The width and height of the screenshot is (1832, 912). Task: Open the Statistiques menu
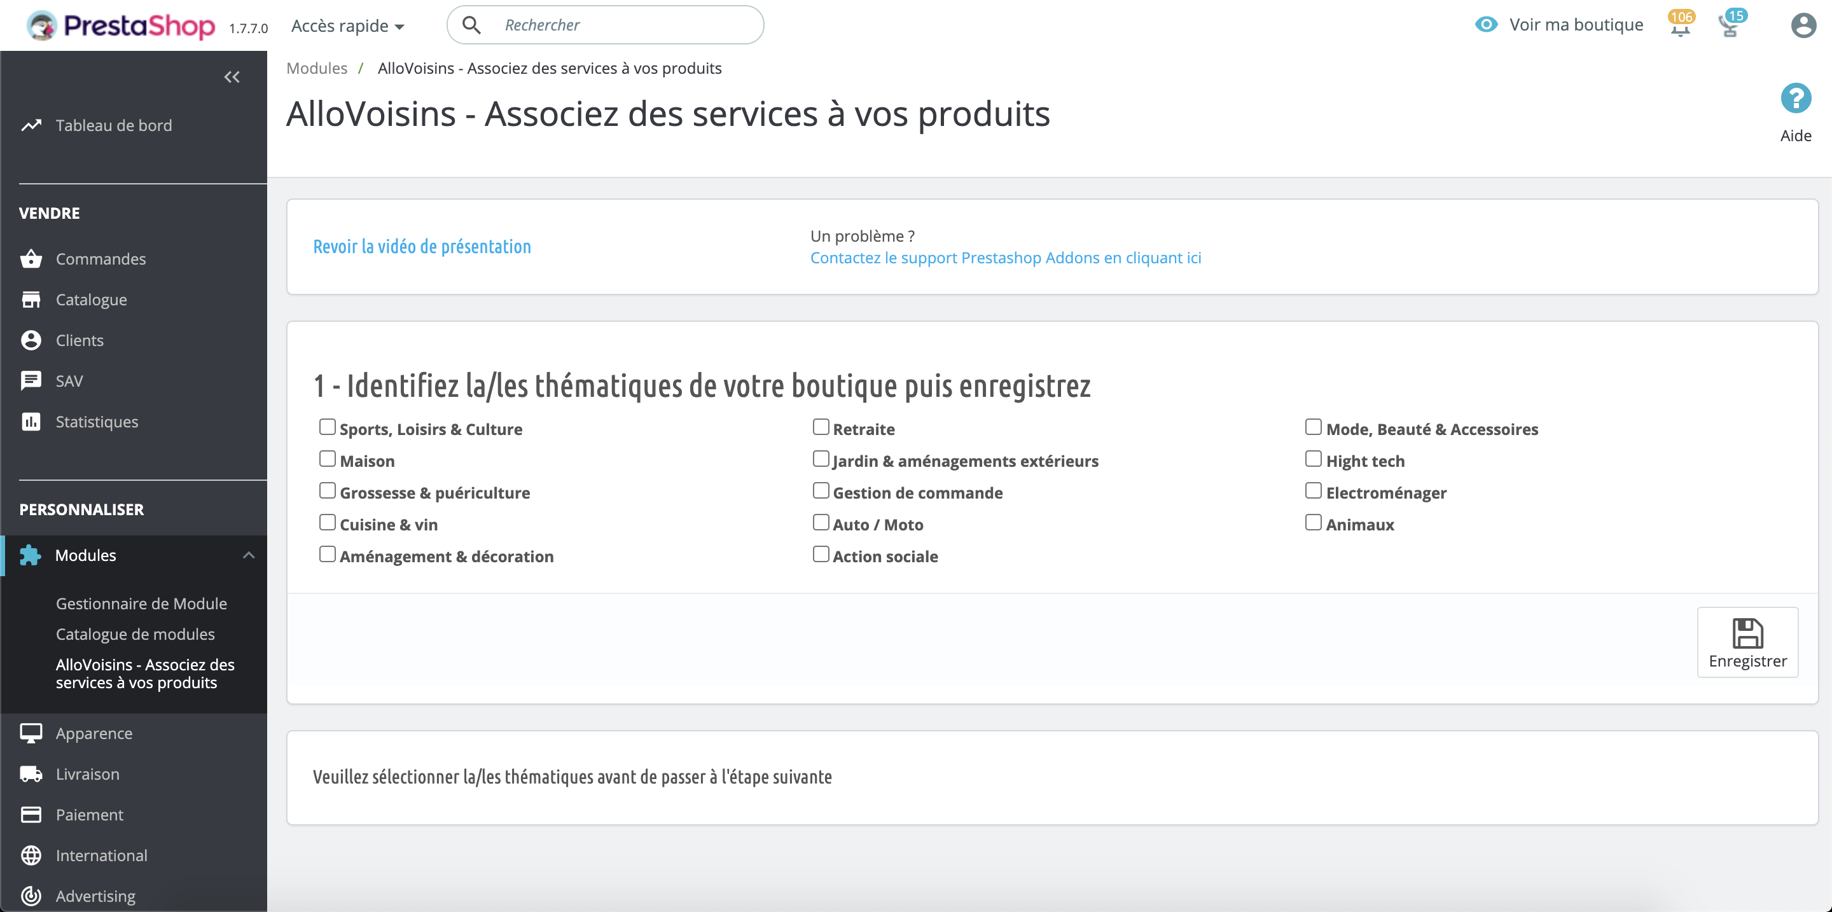(x=97, y=422)
